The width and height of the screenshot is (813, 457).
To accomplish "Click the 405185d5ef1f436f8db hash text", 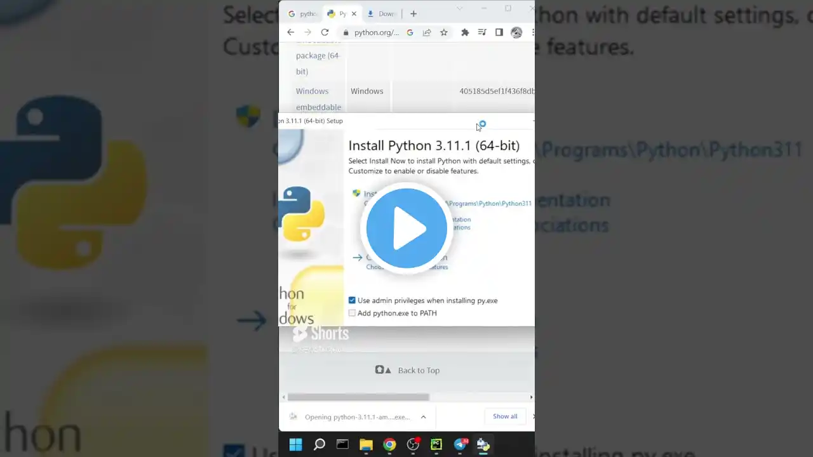I will click(x=497, y=91).
